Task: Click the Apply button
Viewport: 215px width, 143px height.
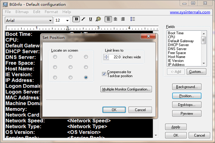Action: [x=176, y=127]
